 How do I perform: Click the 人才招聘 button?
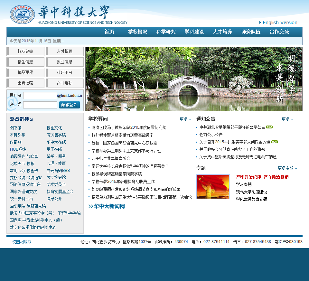pyautogui.click(x=65, y=52)
